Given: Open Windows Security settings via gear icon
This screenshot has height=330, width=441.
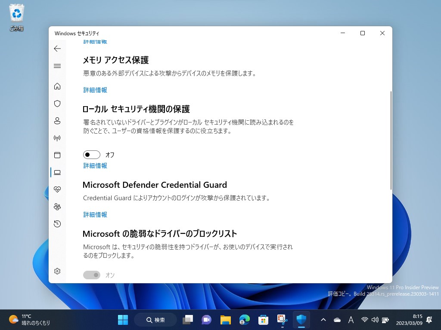Looking at the screenshot, I should pos(57,271).
